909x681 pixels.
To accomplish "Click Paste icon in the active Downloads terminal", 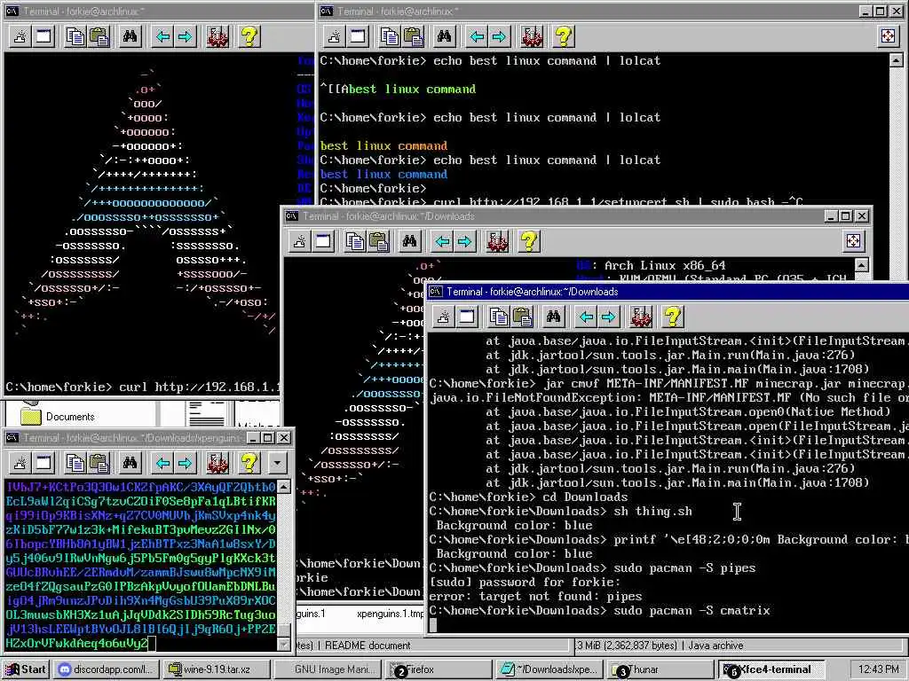I will pos(522,317).
